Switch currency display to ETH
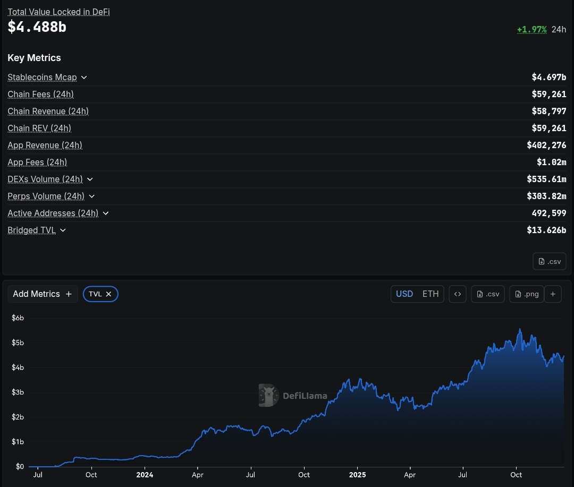Screen dimensions: 574x487 [430, 294]
